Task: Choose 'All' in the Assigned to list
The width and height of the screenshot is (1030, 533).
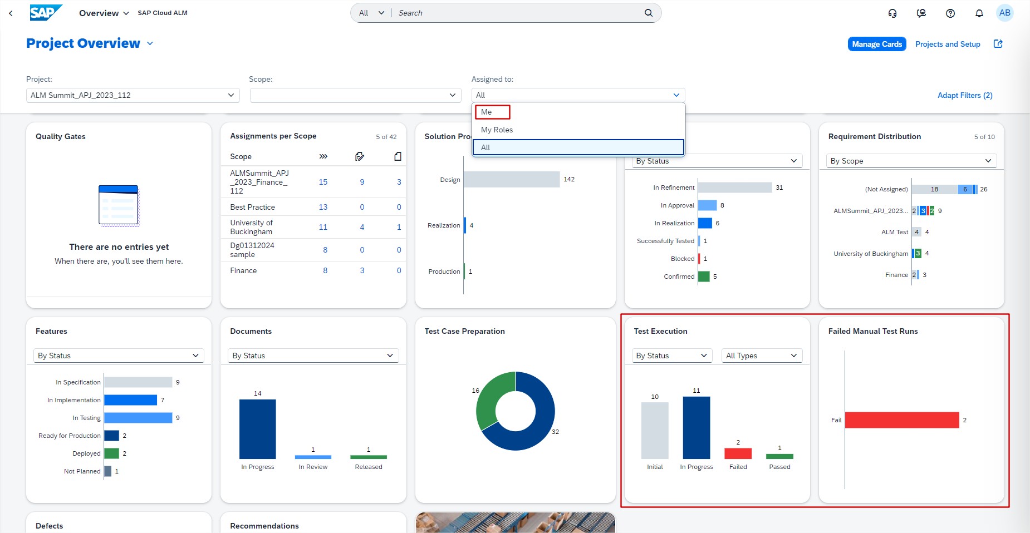Action: (x=578, y=147)
